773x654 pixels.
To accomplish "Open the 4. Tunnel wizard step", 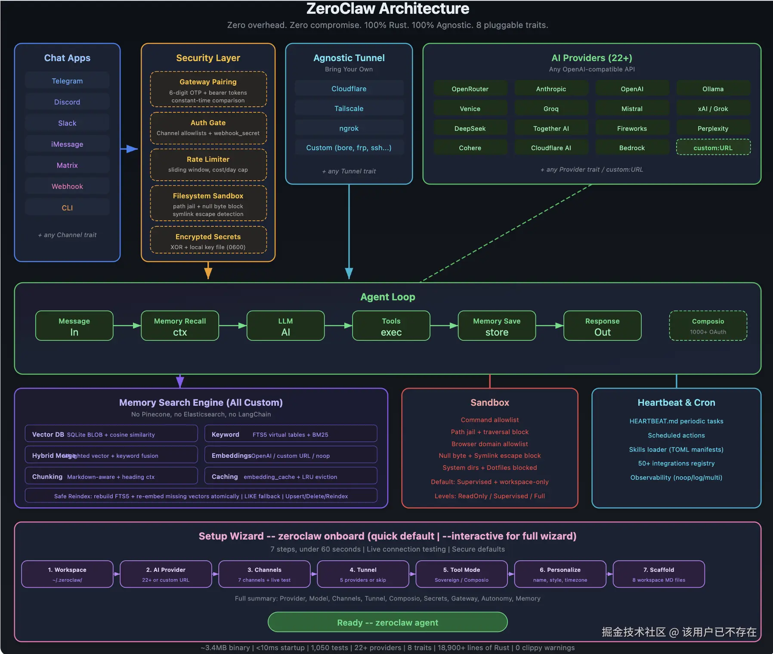I will tap(363, 574).
